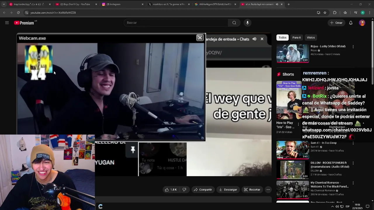
Task: Mute the playing tab's speaker icon
Action: click(277, 4)
